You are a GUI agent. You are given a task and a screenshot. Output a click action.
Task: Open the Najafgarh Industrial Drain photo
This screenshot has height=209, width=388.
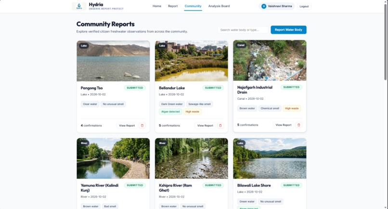click(270, 60)
